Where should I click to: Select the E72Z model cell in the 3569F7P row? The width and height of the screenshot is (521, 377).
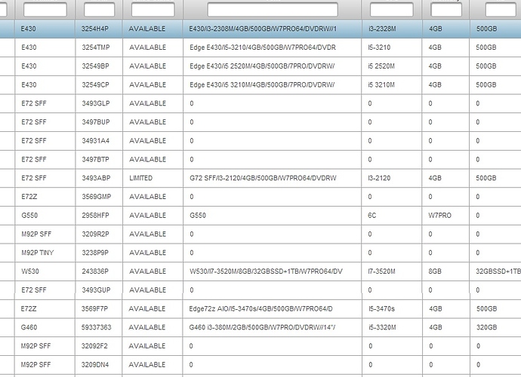point(29,308)
